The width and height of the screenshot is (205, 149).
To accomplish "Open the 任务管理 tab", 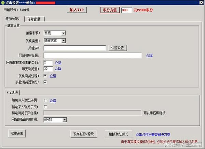I will pyautogui.click(x=34, y=19).
